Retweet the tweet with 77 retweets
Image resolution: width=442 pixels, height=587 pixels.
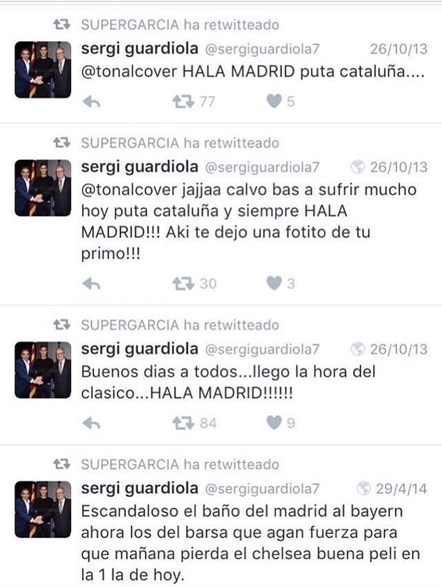pyautogui.click(x=183, y=101)
